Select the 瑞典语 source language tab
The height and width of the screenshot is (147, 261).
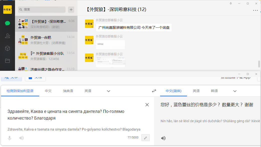(x=68, y=91)
